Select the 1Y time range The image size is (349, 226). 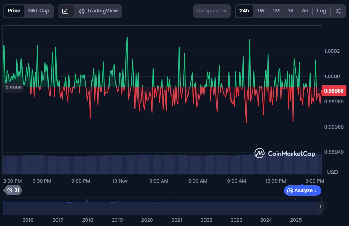pos(290,11)
